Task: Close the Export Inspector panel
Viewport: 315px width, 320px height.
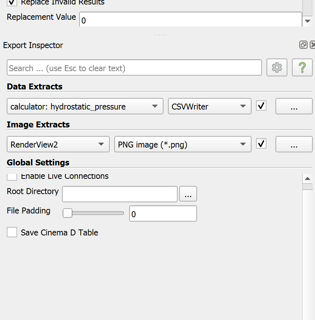Action: point(312,44)
